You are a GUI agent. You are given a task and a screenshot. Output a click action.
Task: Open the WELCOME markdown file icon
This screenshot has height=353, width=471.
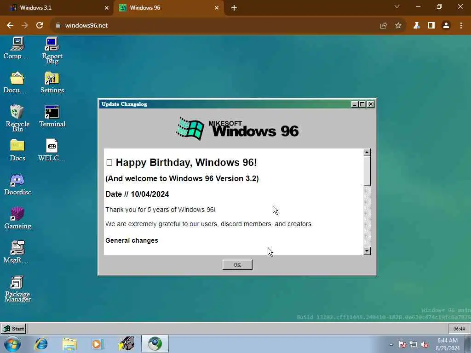click(52, 150)
